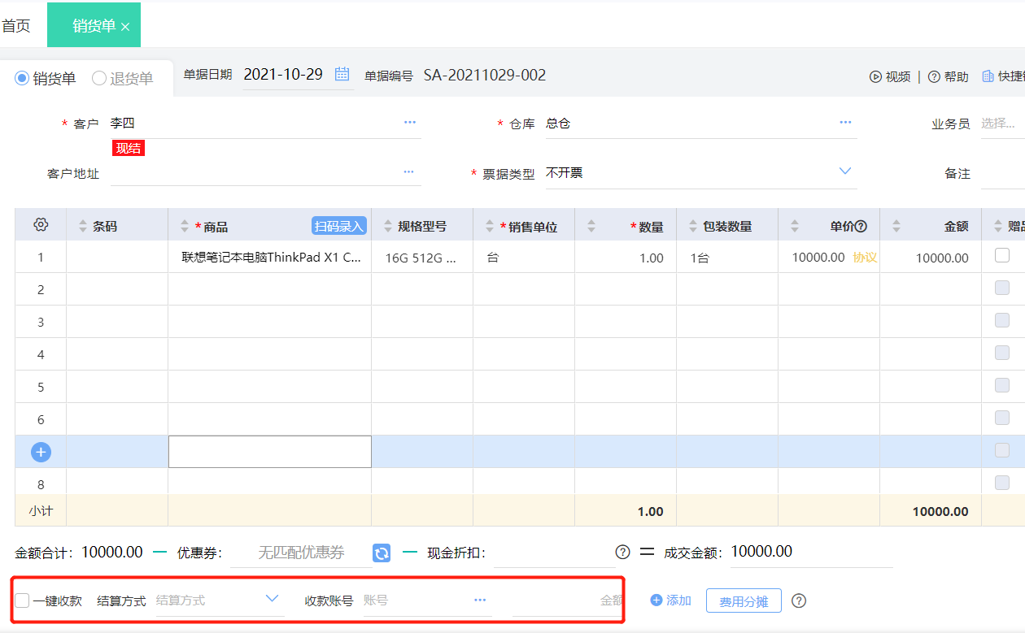
Task: Sort by 销售单位 column arrows
Action: pos(489,227)
